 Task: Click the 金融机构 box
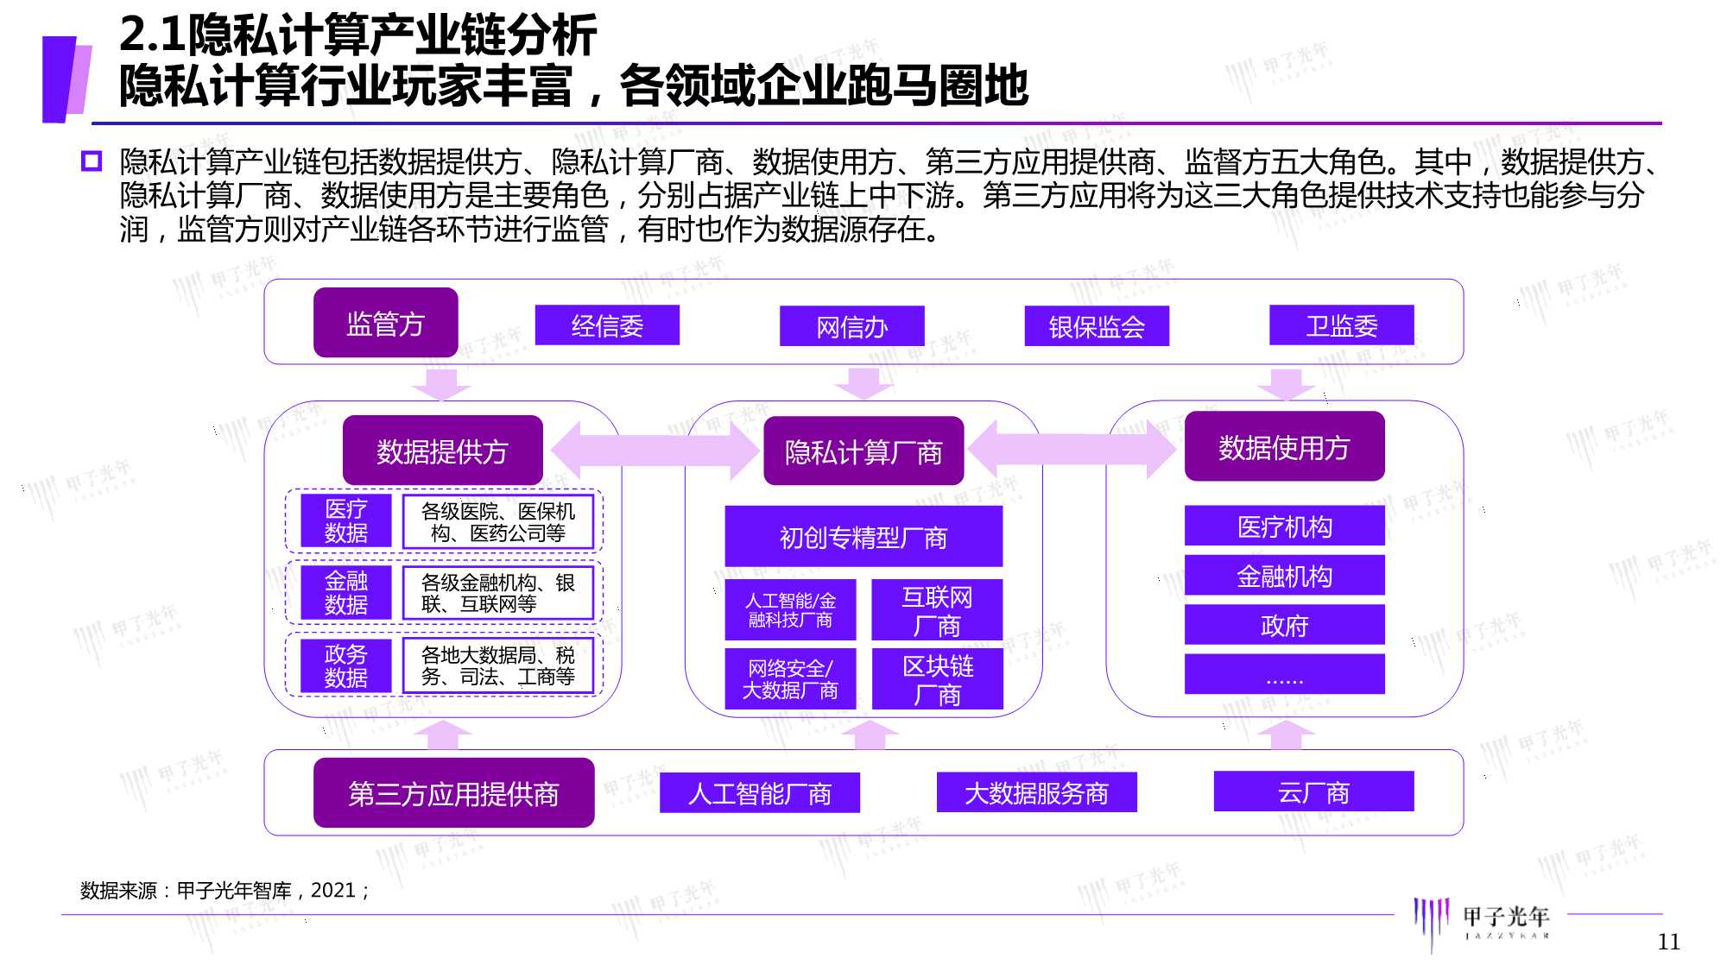point(1284,575)
